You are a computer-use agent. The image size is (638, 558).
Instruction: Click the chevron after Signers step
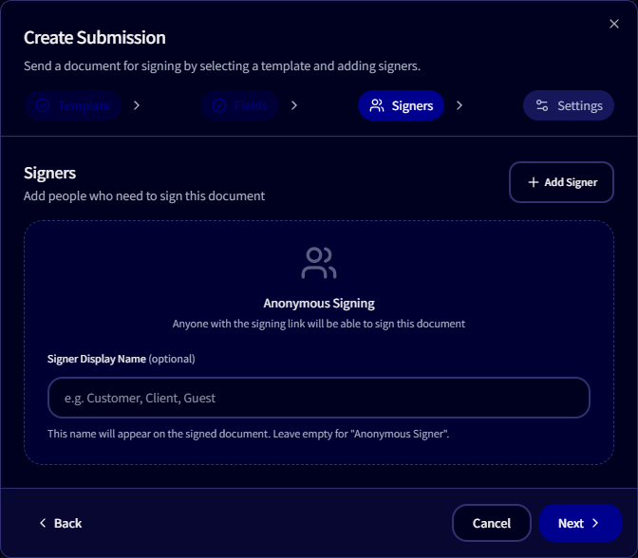point(460,105)
